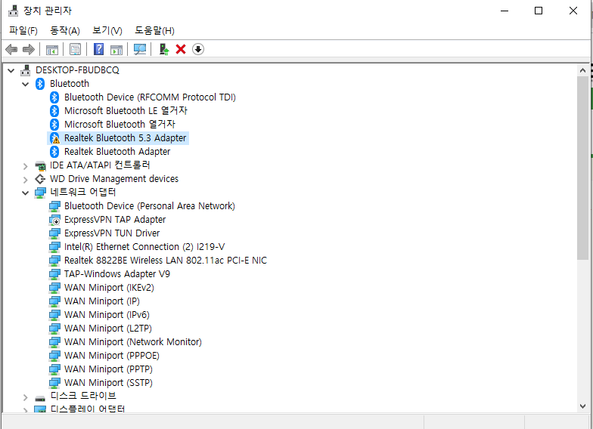Expand the 디스크 드라이브 category
The image size is (593, 429).
(26, 397)
